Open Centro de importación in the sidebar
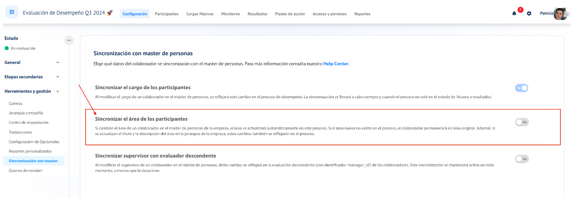The height and width of the screenshot is (198, 583). point(29,122)
